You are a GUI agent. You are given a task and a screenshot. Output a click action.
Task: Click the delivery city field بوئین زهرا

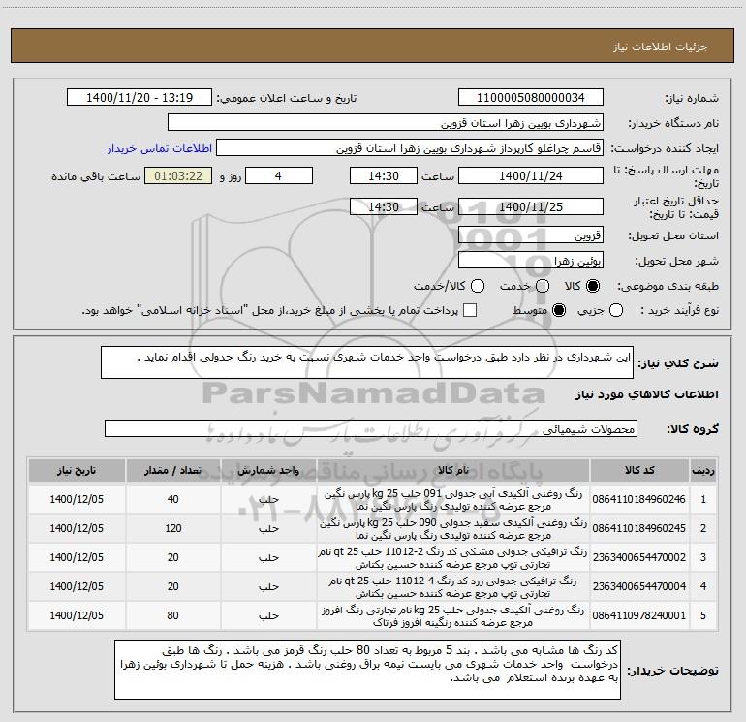(x=531, y=261)
